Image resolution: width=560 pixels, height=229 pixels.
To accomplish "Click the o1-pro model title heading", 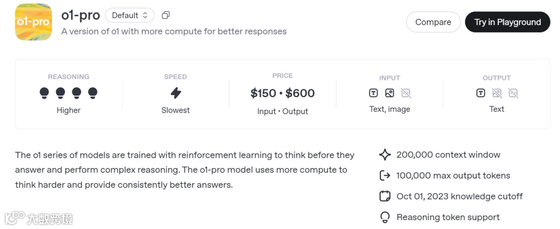I will click(x=80, y=16).
